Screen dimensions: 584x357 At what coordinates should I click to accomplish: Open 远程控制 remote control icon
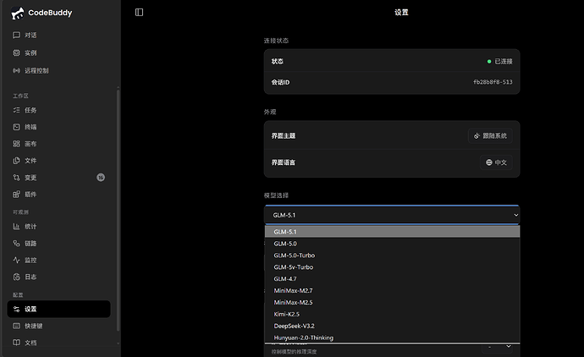click(16, 70)
